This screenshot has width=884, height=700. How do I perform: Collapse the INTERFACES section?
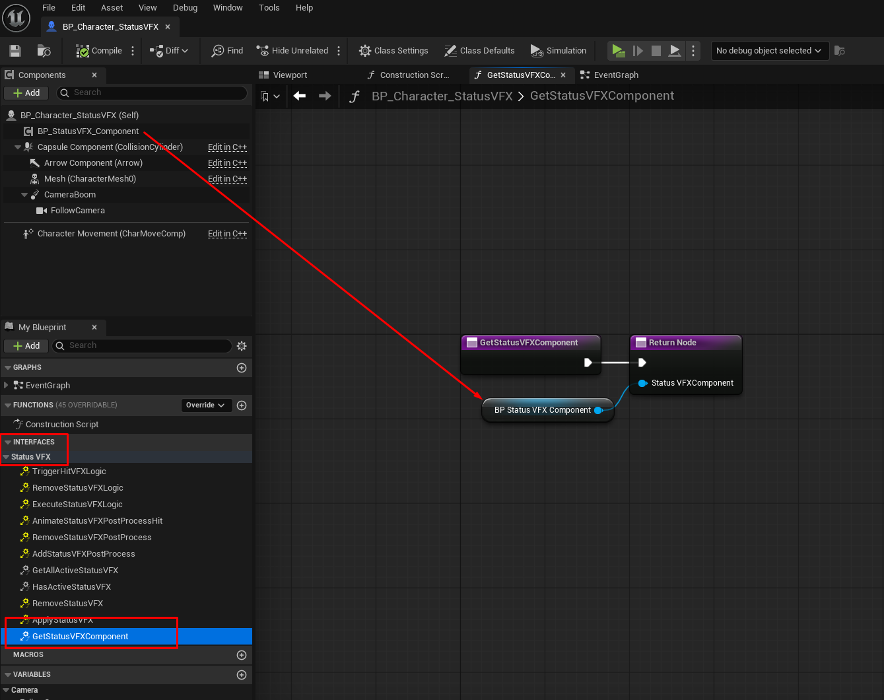(x=8, y=442)
